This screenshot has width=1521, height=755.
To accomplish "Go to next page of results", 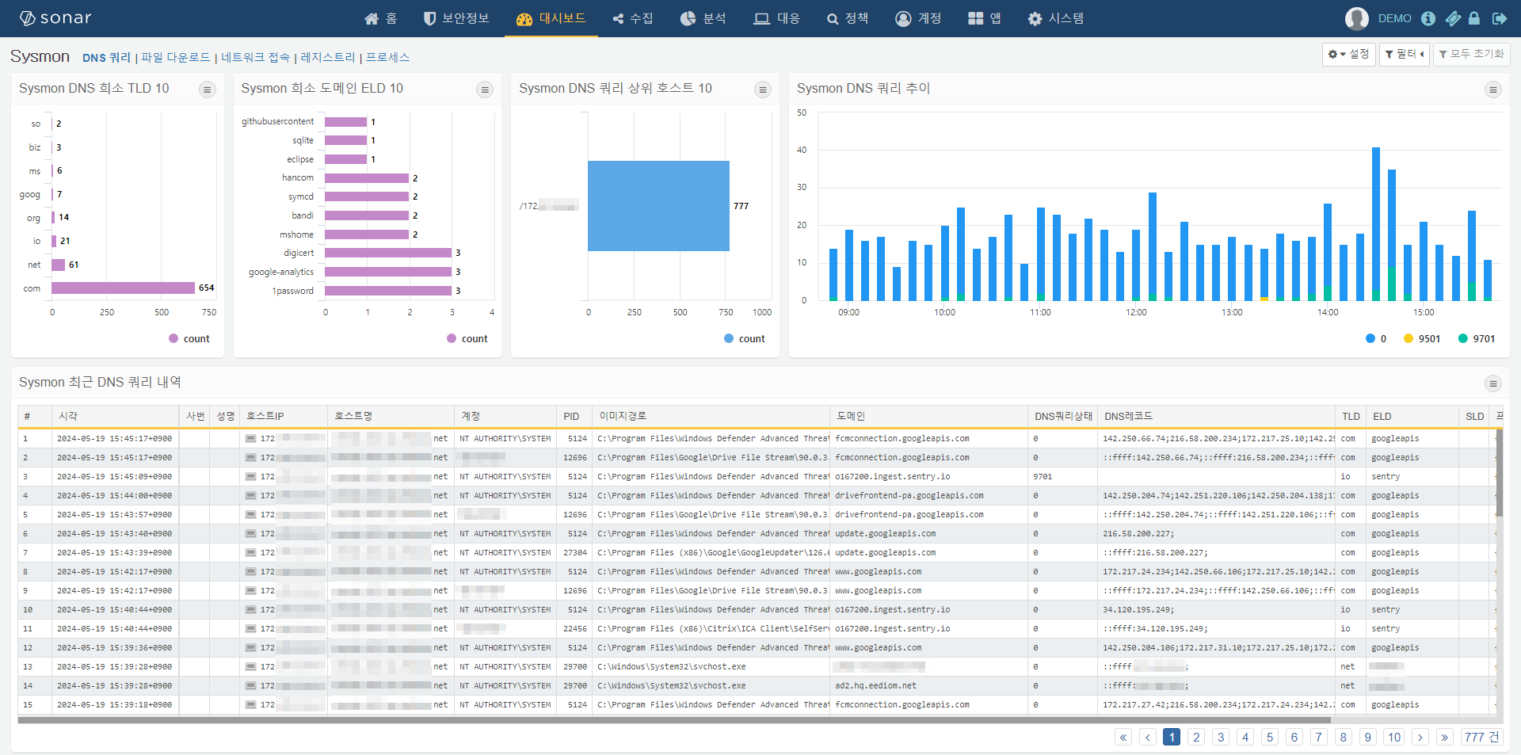I will (x=1420, y=738).
